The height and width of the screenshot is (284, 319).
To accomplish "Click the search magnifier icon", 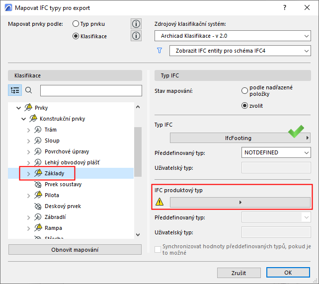I will point(29,90).
